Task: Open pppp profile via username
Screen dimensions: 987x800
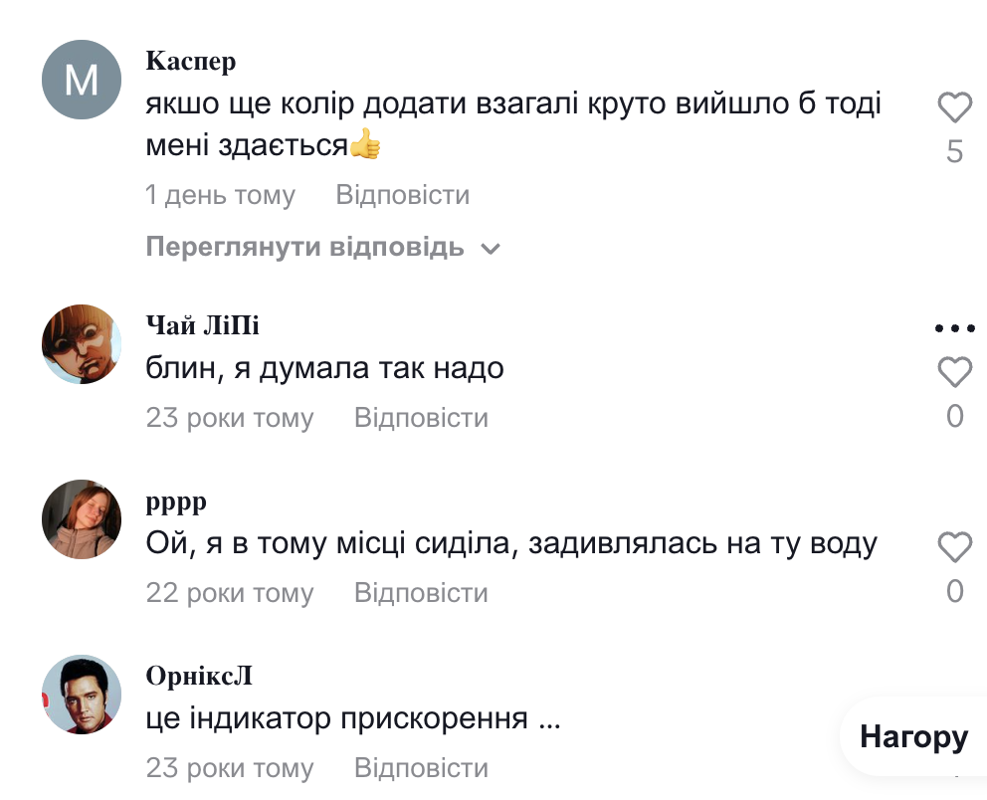Action: tap(175, 501)
